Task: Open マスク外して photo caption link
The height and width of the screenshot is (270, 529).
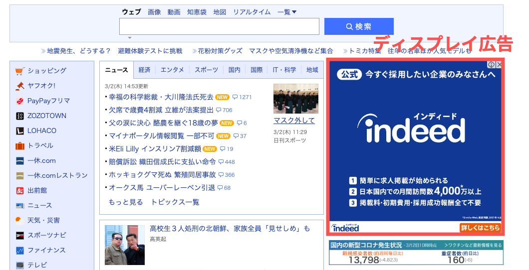Action: pos(294,121)
